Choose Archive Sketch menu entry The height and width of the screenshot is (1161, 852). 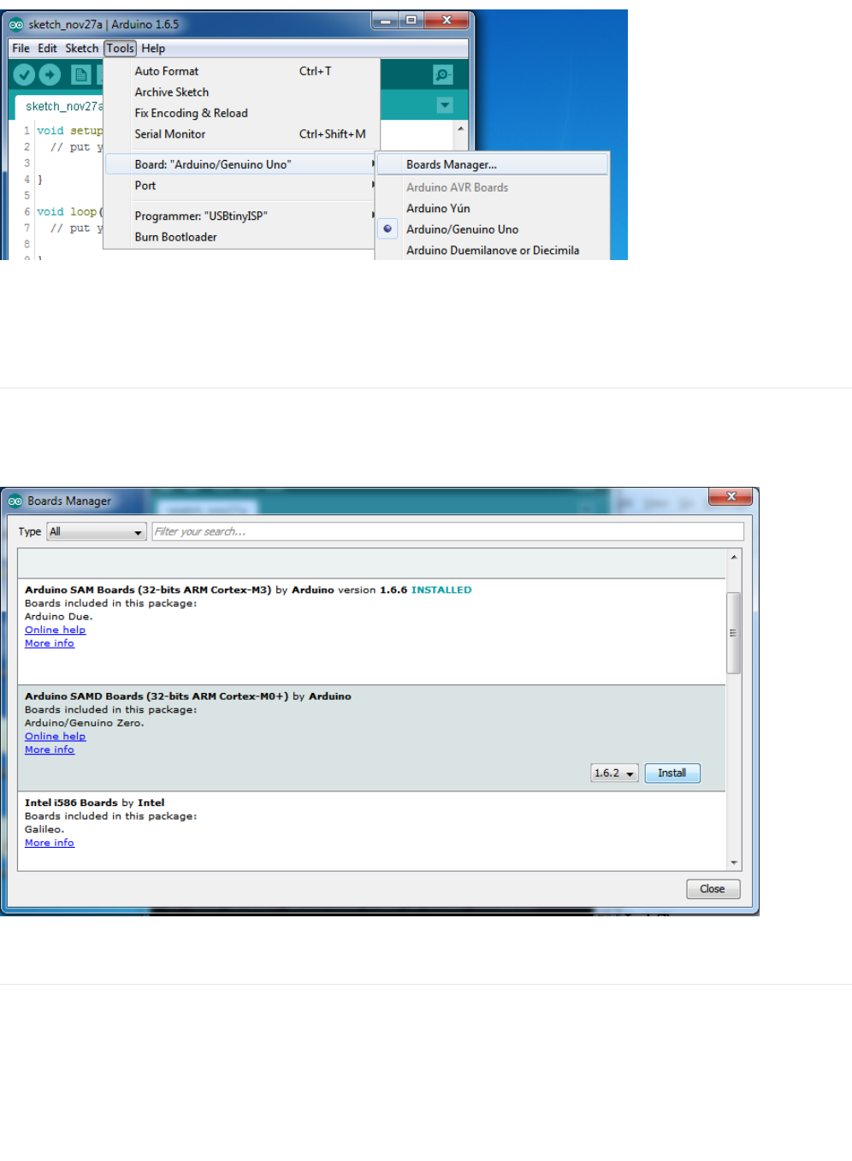[x=241, y=92]
